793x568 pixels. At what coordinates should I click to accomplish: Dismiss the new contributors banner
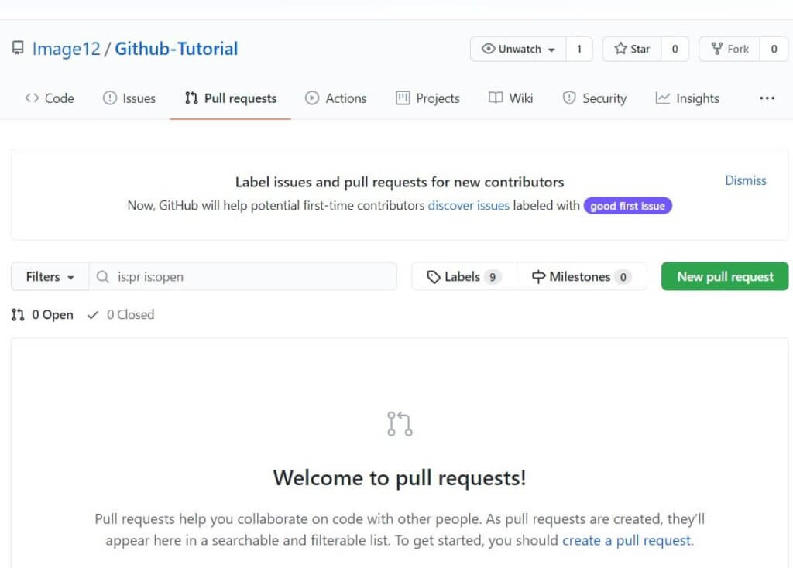pos(746,180)
